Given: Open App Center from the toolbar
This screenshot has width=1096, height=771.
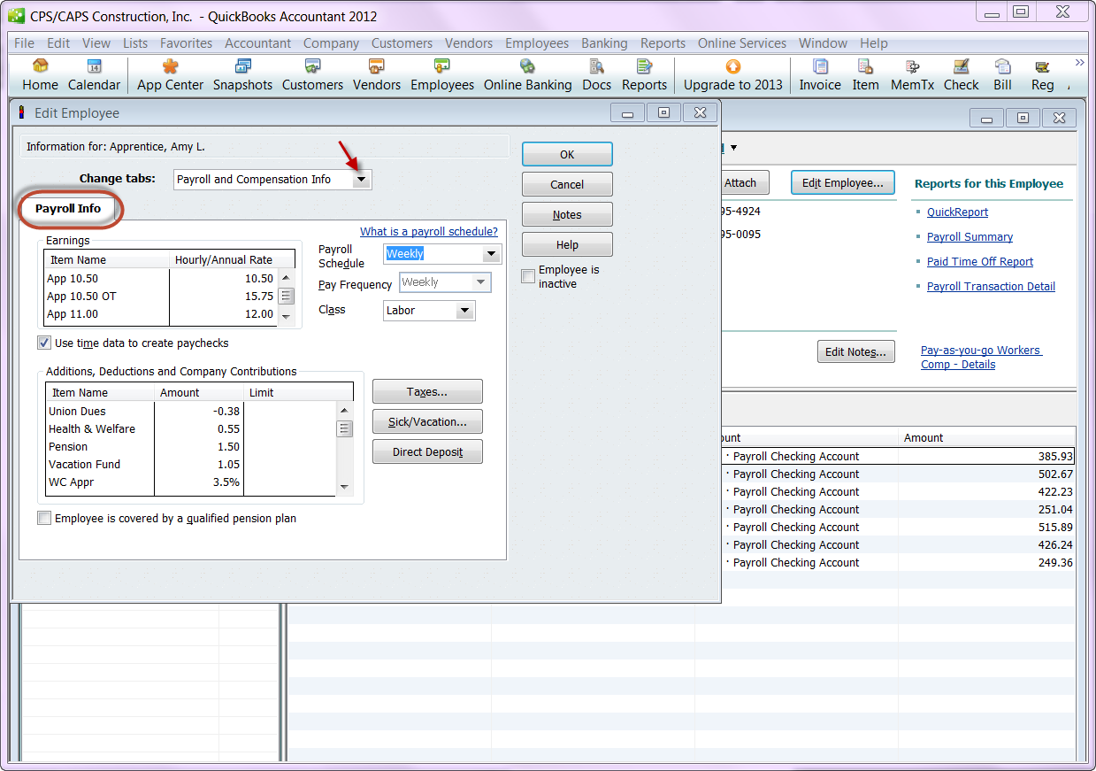Looking at the screenshot, I should [x=170, y=74].
